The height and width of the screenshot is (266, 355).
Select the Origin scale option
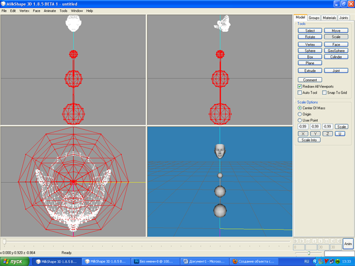coord(300,114)
